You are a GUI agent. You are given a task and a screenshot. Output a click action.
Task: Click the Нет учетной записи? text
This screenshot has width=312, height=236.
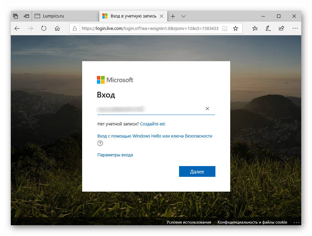coord(118,124)
